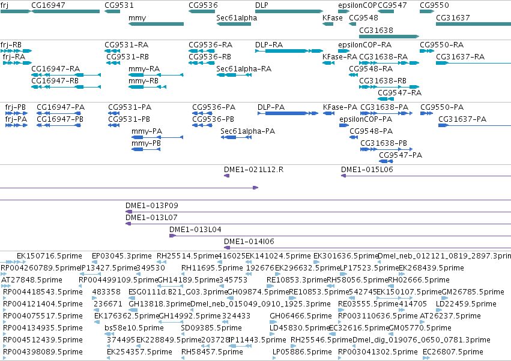Click the EC26807.5prime EST label
Screen dimensions: 511x361
453,352
